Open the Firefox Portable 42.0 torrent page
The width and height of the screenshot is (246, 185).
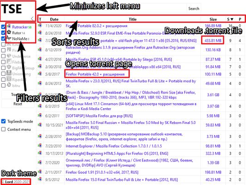click(95, 74)
